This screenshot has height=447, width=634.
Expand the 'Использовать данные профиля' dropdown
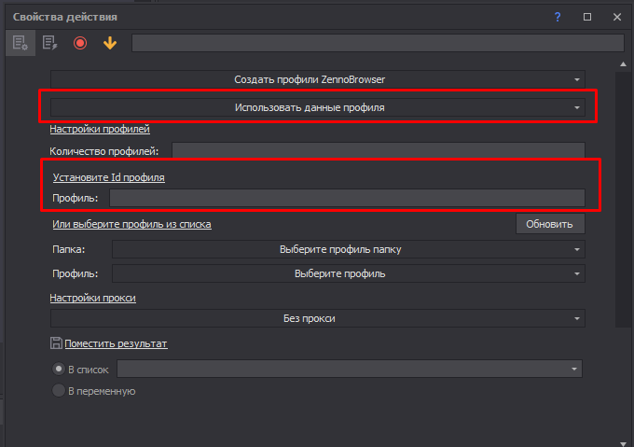click(x=317, y=107)
